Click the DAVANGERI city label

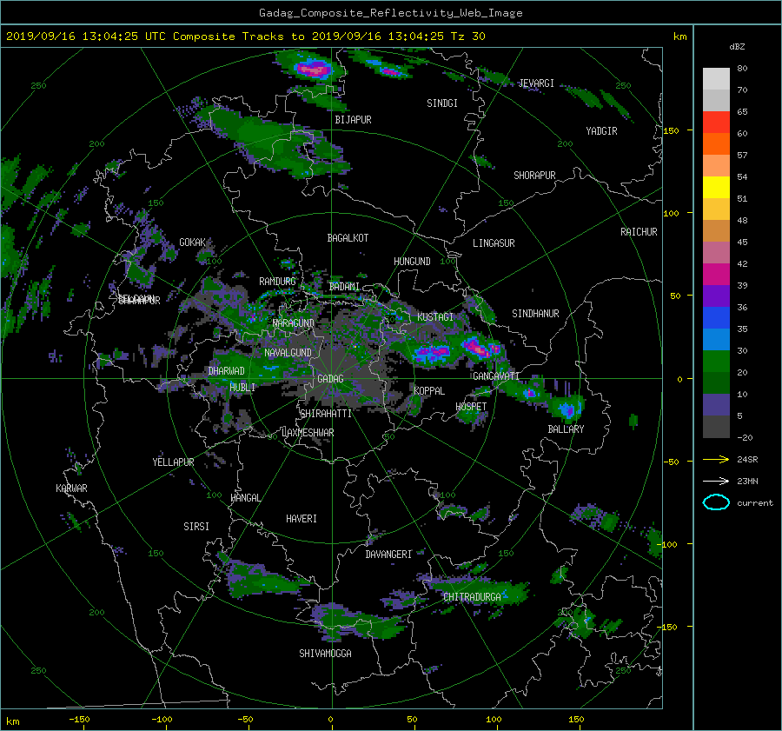pyautogui.click(x=388, y=555)
